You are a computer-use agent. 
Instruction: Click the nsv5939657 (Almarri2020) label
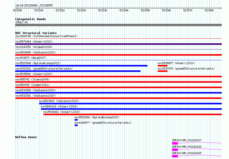176,63
